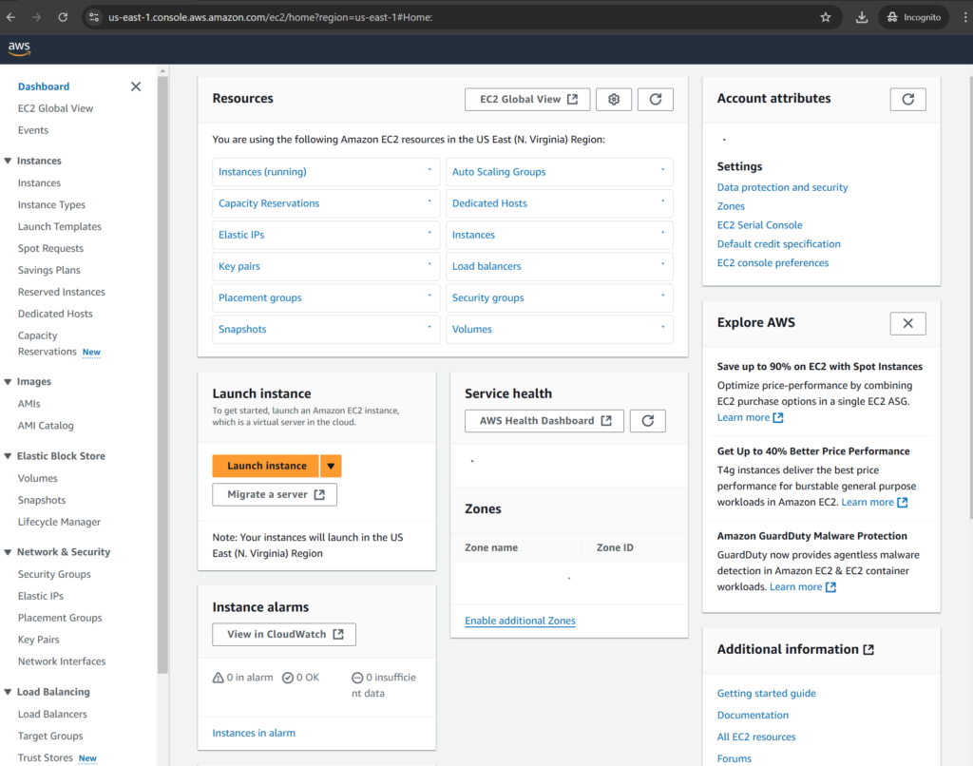This screenshot has width=973, height=766.
Task: Close the Explore AWS panel
Action: 907,323
